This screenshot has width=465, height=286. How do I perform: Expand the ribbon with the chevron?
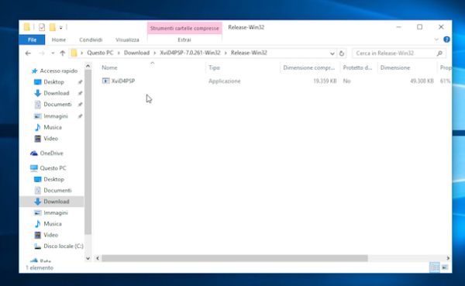436,40
